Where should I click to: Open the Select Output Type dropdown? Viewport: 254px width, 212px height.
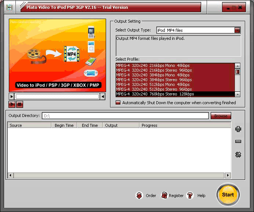coord(237,30)
